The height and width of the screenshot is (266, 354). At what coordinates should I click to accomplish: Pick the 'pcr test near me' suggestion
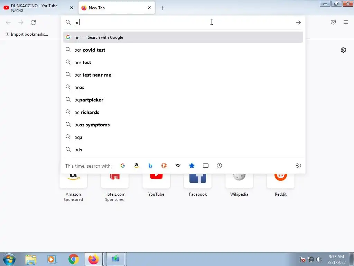click(x=183, y=75)
